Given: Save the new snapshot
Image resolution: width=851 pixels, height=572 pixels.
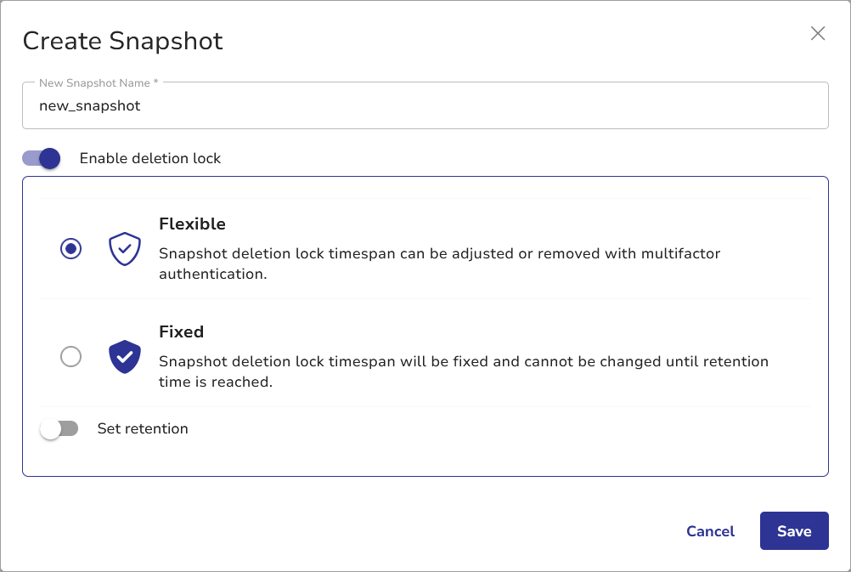Looking at the screenshot, I should point(794,531).
